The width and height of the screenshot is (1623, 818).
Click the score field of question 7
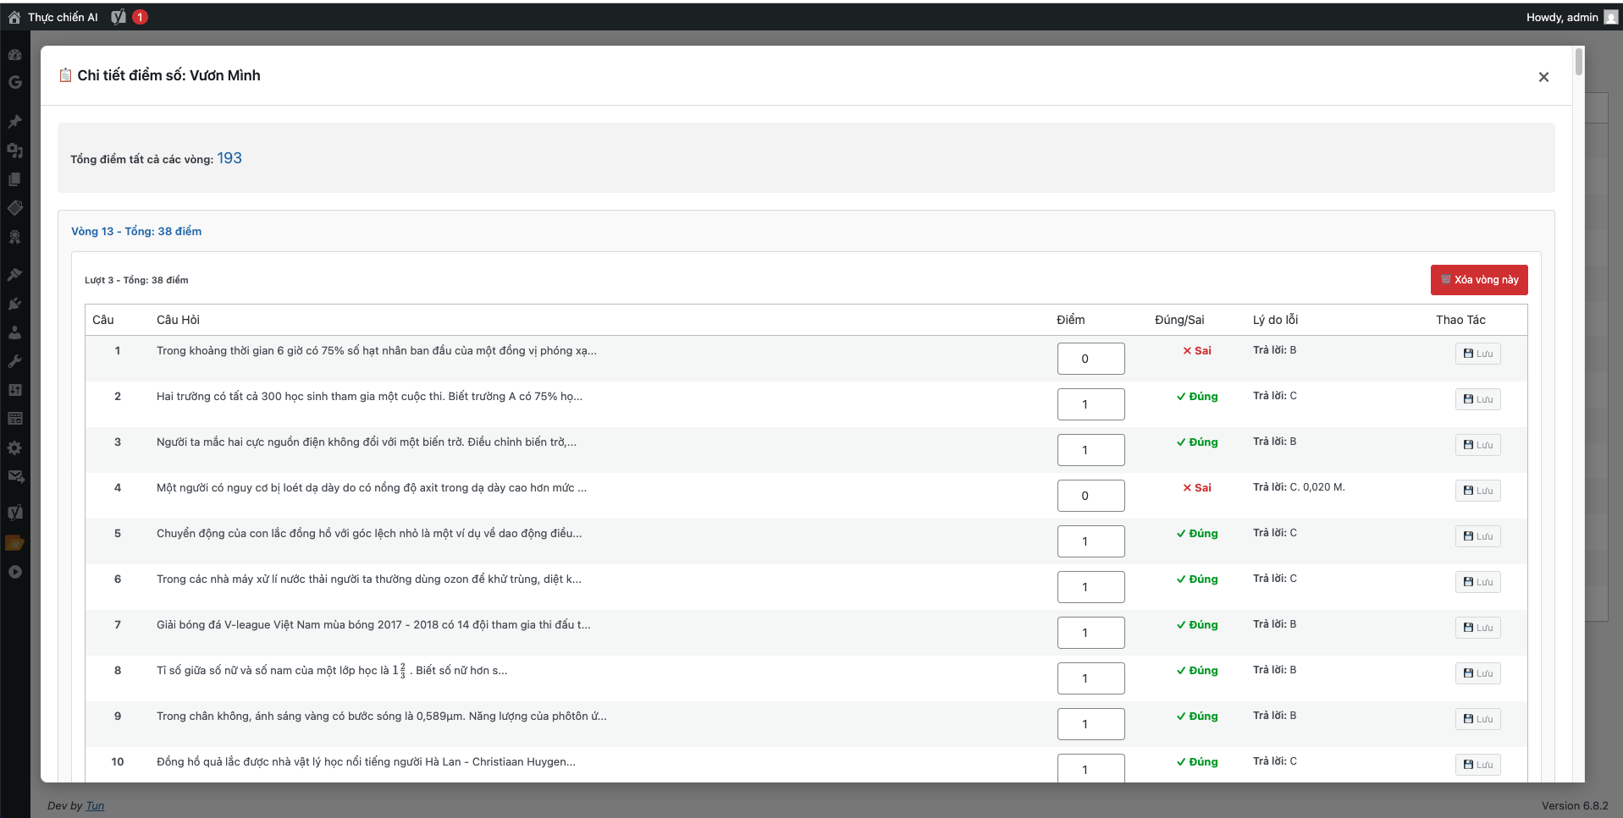[x=1090, y=633]
